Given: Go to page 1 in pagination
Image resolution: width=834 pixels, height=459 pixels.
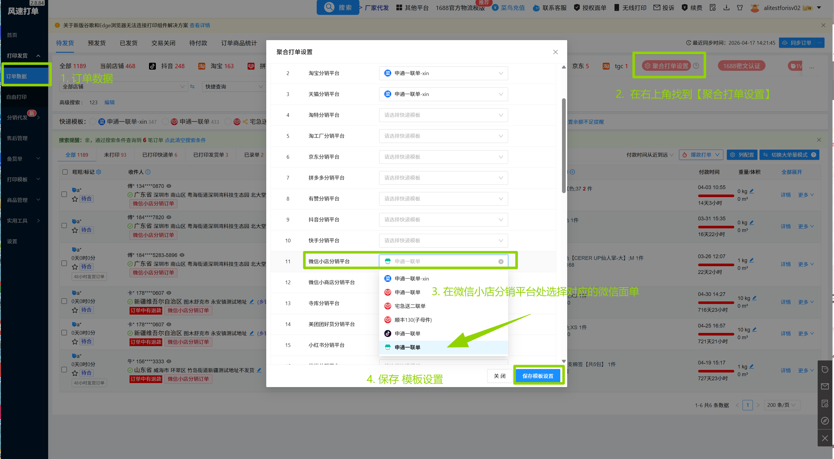Looking at the screenshot, I should pyautogui.click(x=747, y=405).
